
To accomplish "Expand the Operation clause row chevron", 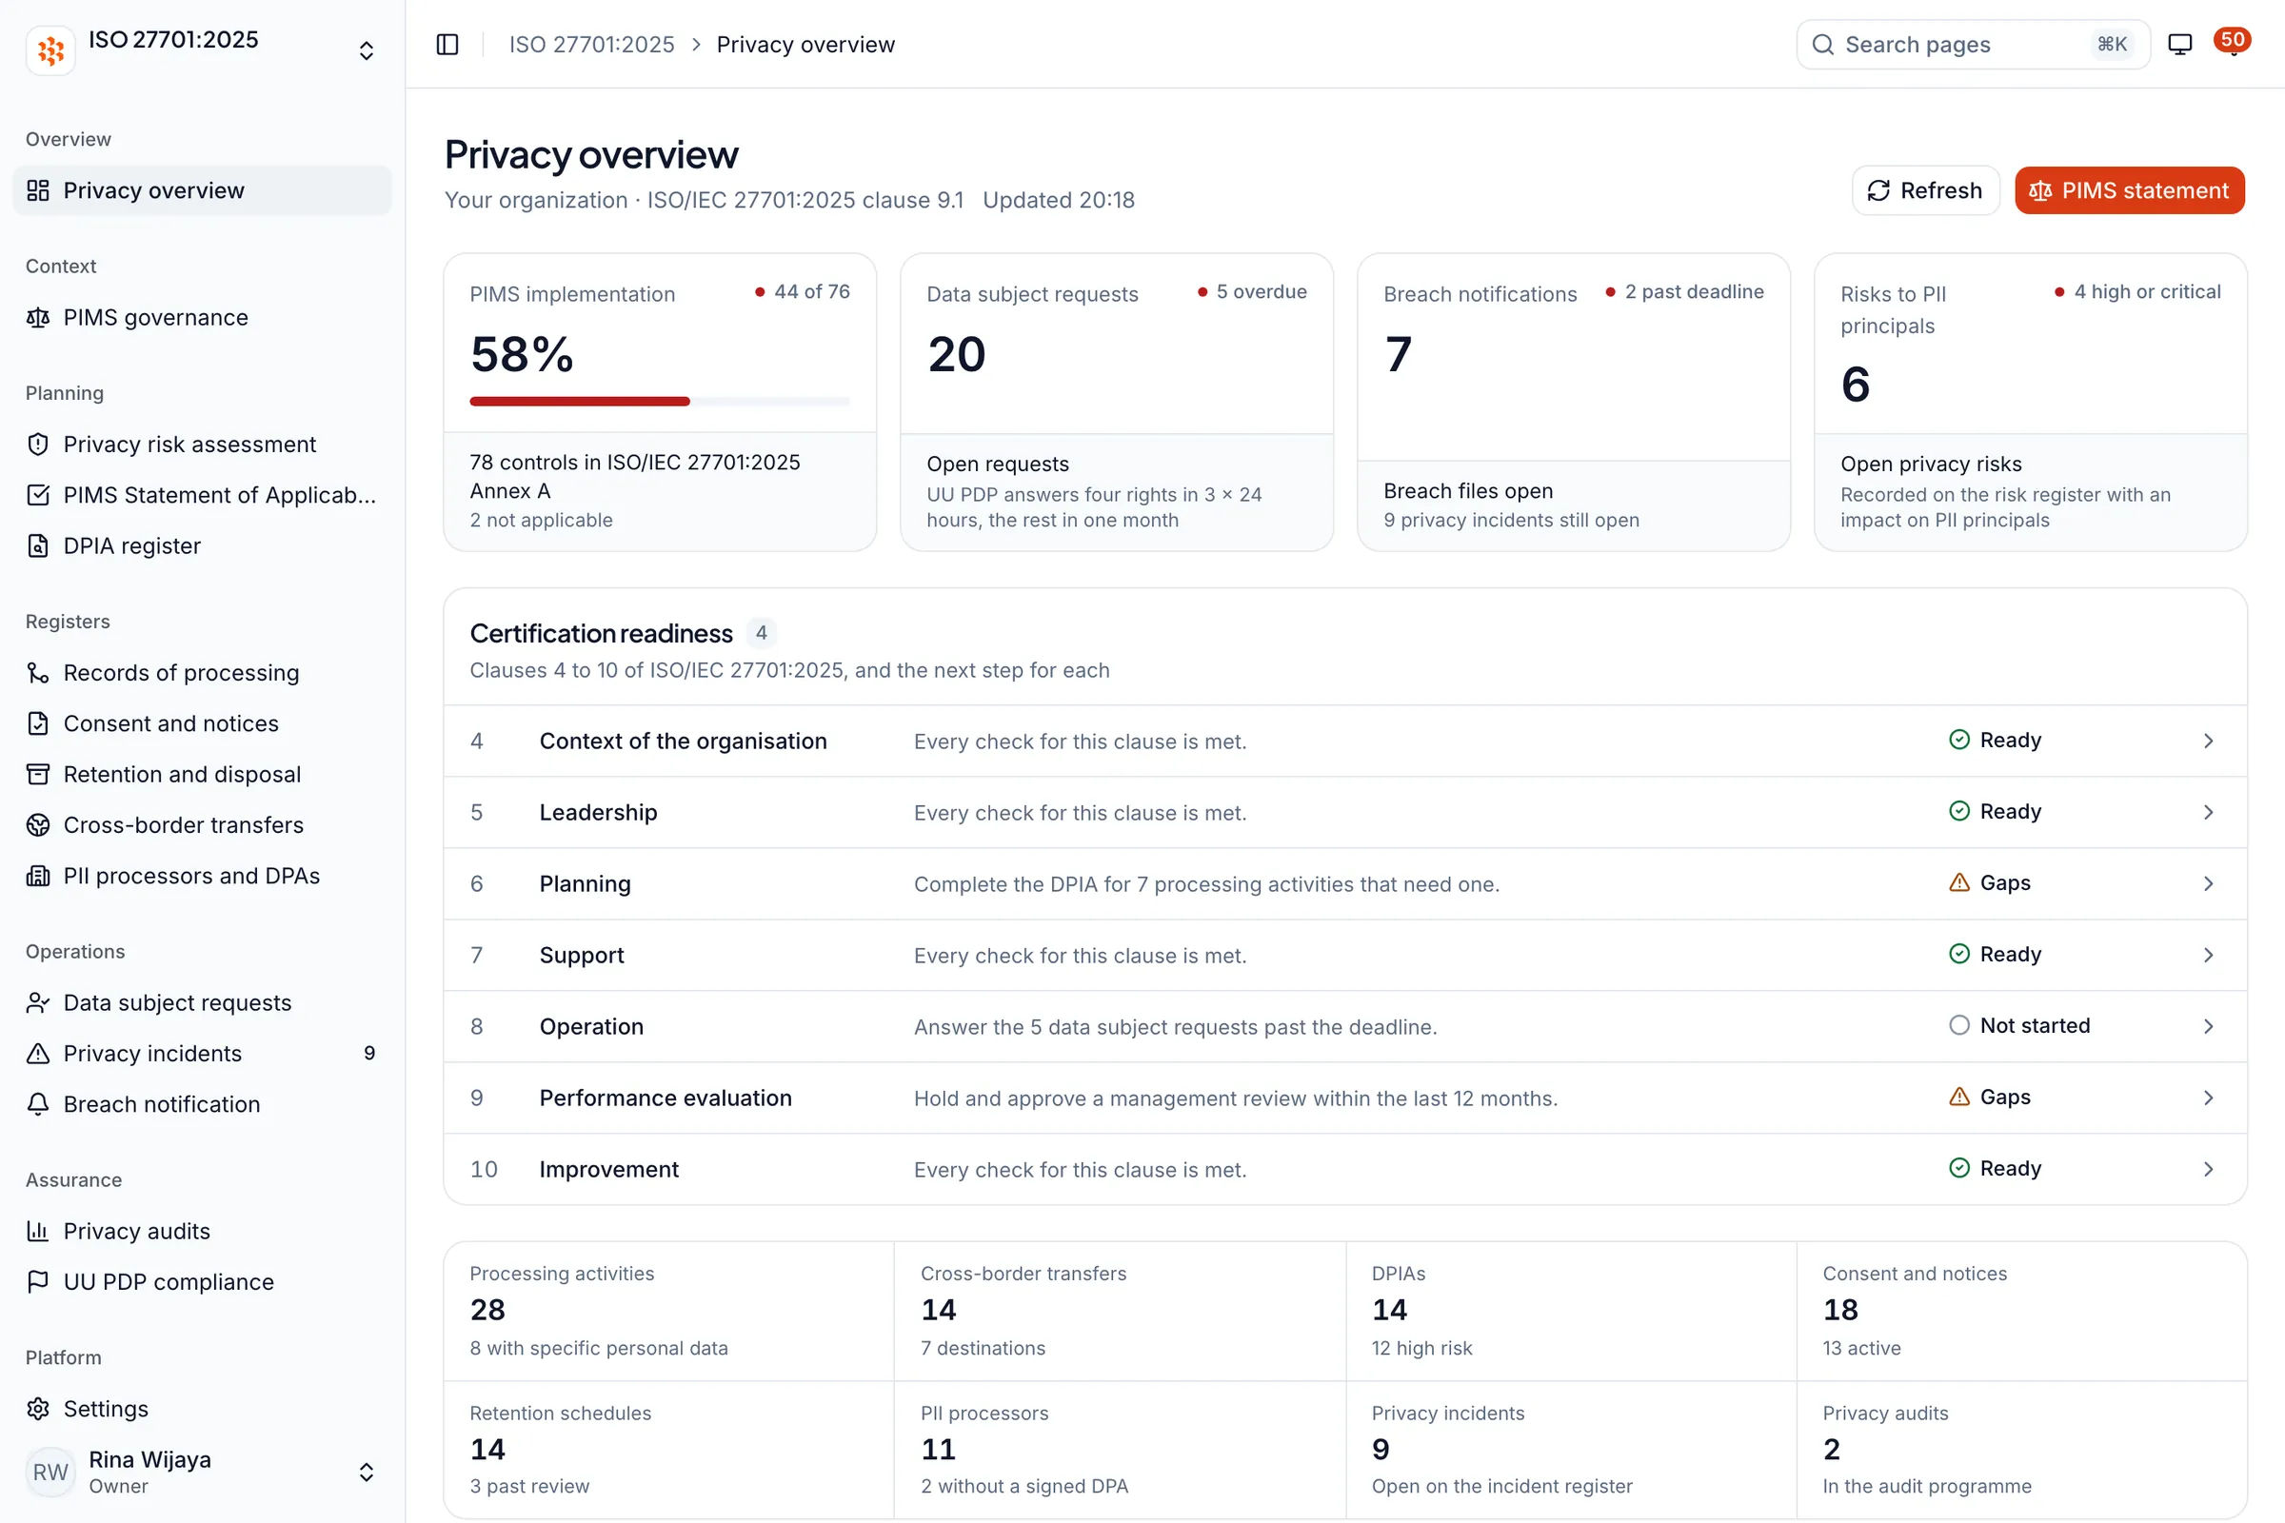I will coord(2208,1027).
